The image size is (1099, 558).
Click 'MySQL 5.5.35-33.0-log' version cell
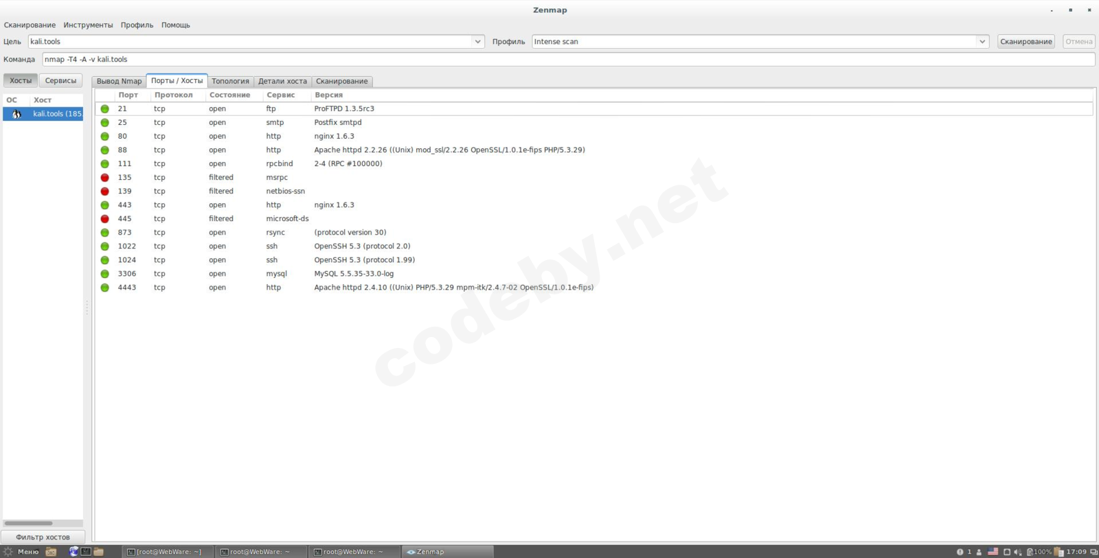[354, 273]
